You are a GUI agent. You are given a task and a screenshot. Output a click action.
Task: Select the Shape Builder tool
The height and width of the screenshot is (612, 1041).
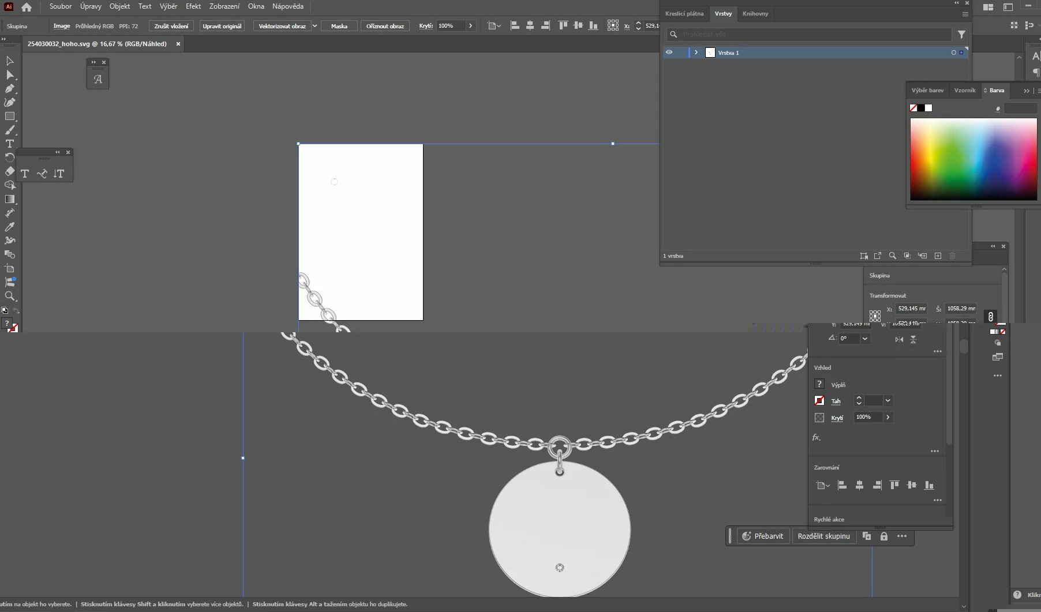10,185
